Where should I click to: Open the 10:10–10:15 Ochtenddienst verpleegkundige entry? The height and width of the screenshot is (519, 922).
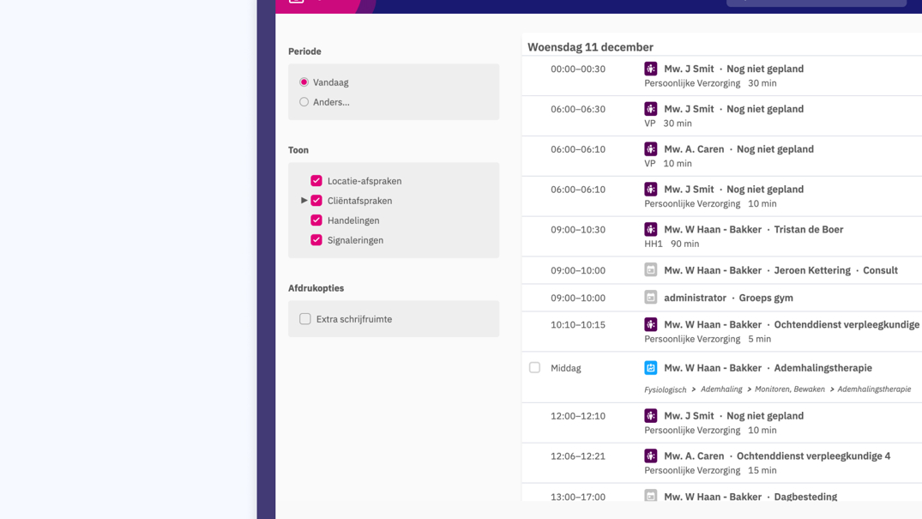(846, 325)
